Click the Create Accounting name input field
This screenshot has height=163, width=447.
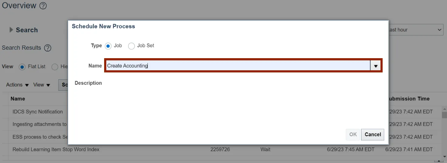[237, 66]
